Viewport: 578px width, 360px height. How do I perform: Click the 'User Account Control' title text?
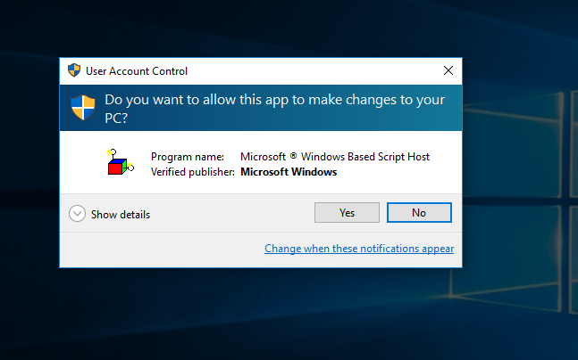coord(137,71)
